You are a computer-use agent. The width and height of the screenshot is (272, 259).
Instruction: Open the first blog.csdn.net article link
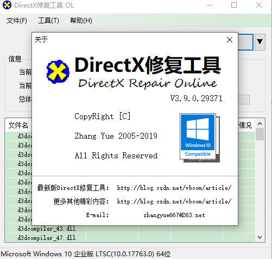(x=174, y=188)
